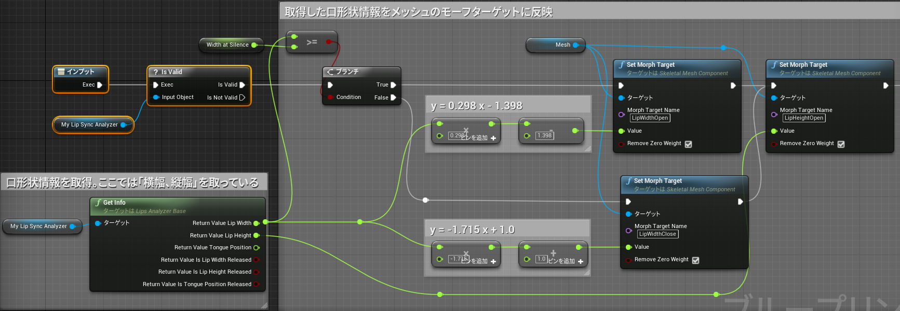The height and width of the screenshot is (311, 900).
Task: Click the output pin of the 1.398 subtract node
Action: 575,131
